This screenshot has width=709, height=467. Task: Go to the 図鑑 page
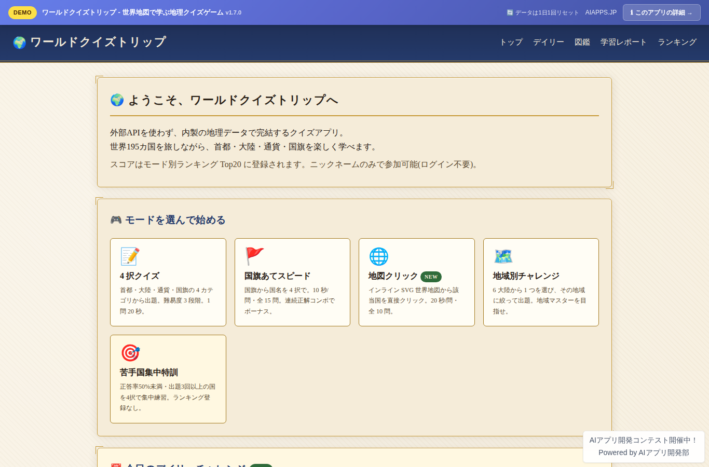point(582,42)
